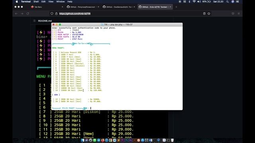Select row 1 Welcome Reward in terminal
The image size is (255, 143).
(75, 52)
